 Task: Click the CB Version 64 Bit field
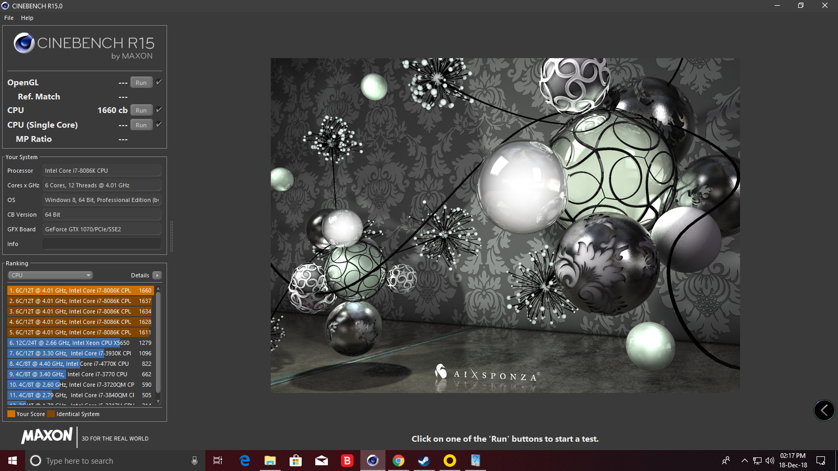102,215
